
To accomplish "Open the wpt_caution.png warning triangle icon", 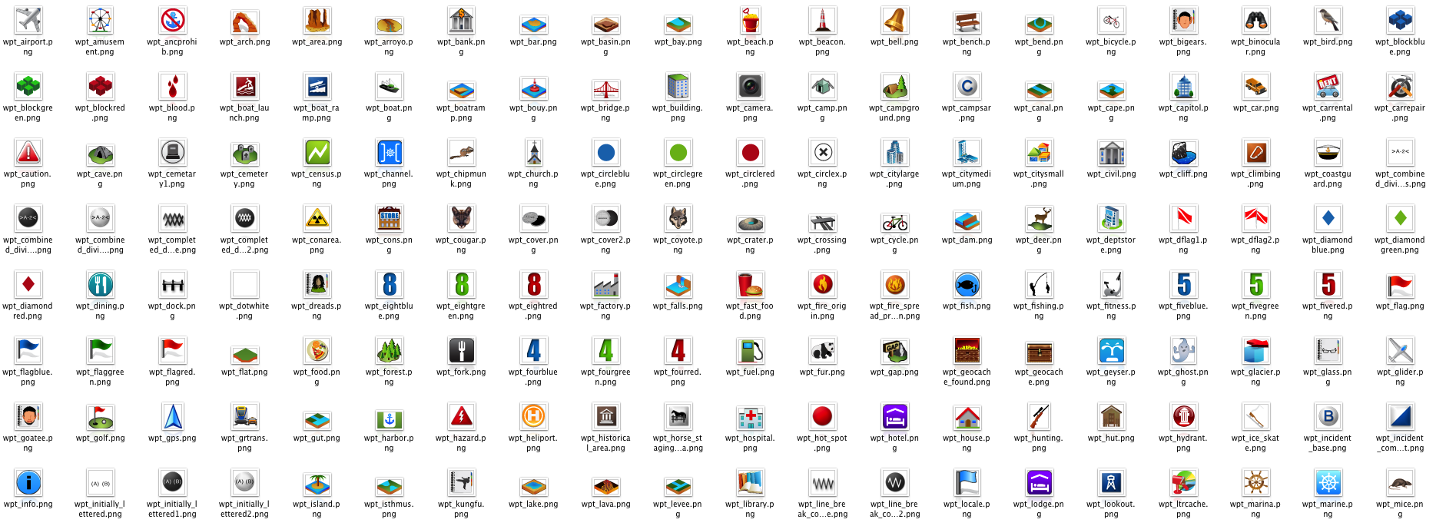I will tap(28, 152).
